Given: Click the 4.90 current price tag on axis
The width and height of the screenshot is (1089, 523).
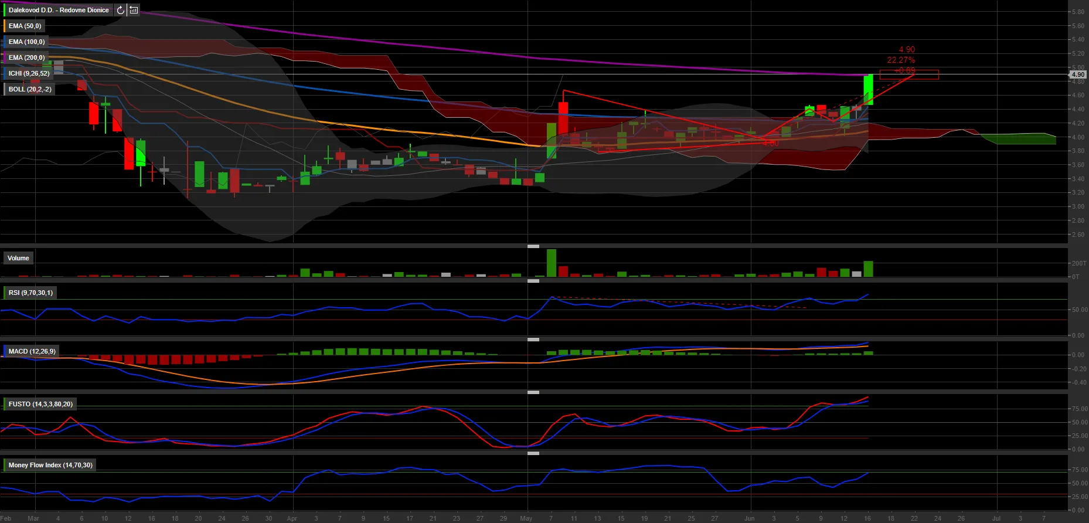Looking at the screenshot, I should [1078, 74].
